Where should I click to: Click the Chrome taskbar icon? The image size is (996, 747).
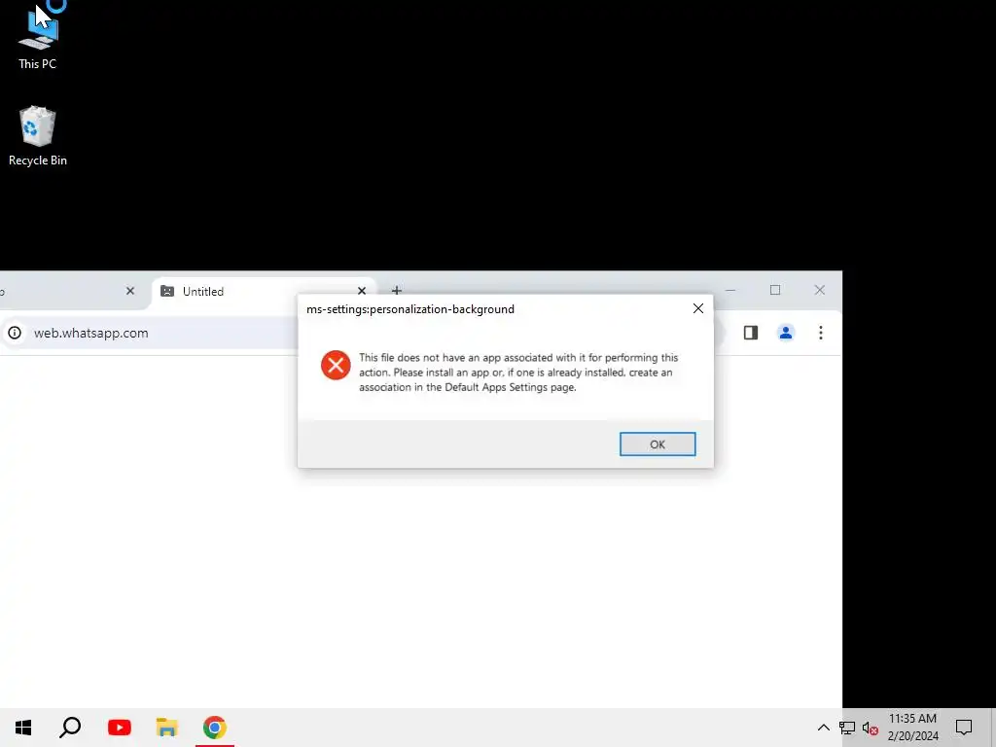pyautogui.click(x=215, y=728)
